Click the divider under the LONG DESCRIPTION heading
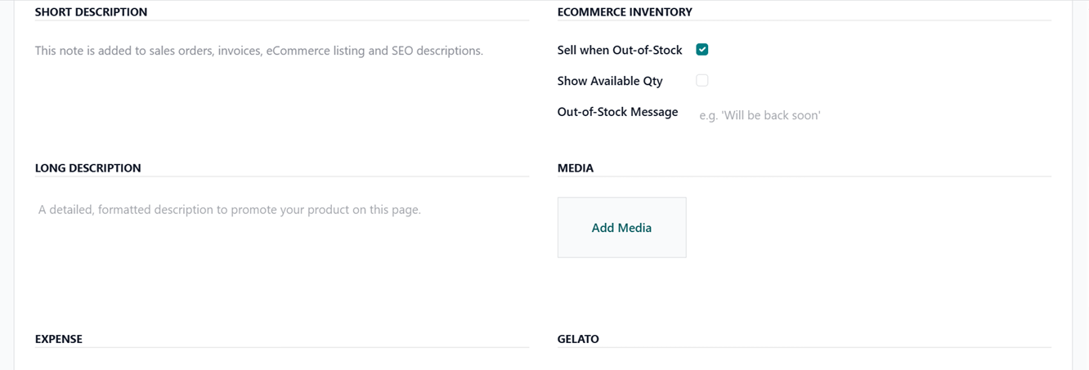Screen dimensions: 1089x370 (281, 176)
